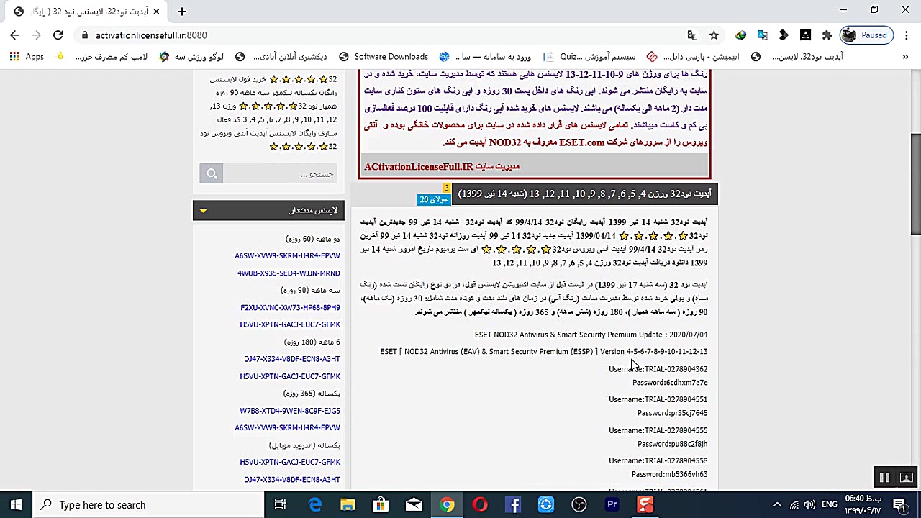
Task: Reload the page with the refresh icon
Action: [x=58, y=35]
